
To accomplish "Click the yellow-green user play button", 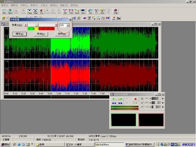I will 120,99.
